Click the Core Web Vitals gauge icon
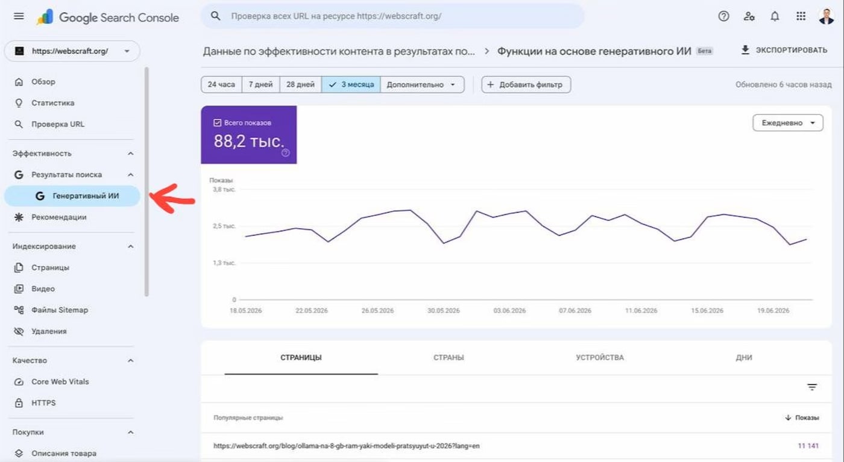This screenshot has height=462, width=844. point(19,382)
